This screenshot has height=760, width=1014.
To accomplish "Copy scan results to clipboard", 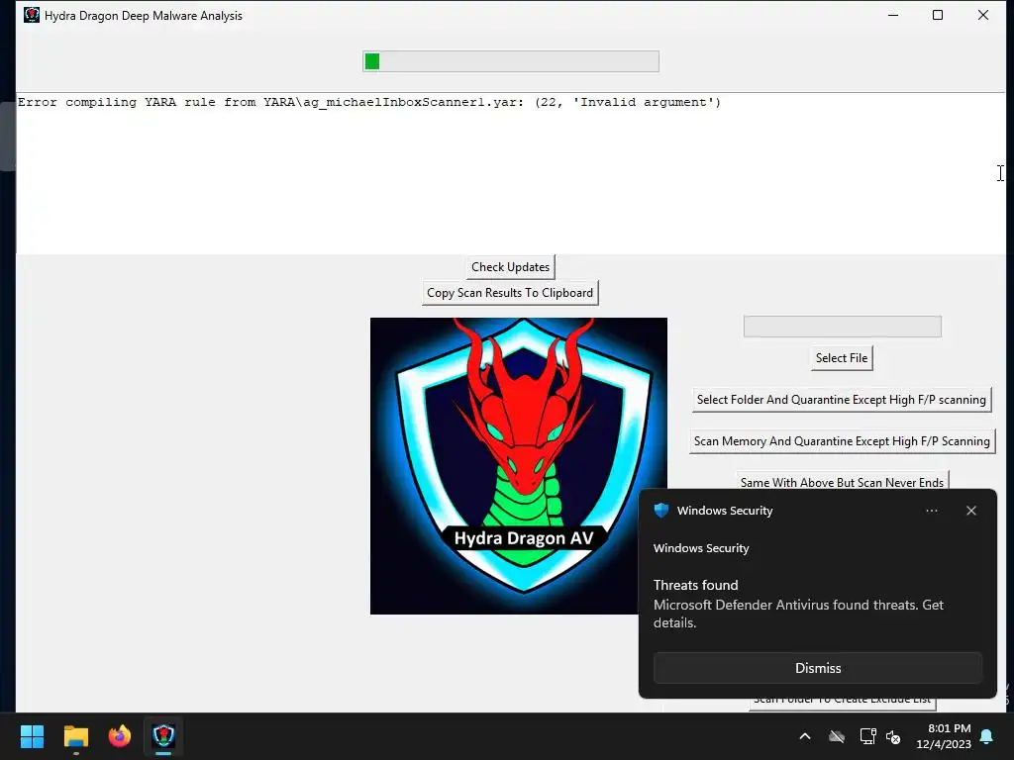I will pos(510,293).
